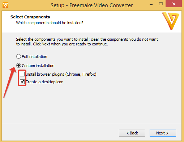Enable the Install browser plugins checkbox
184x142 pixels.
point(22,74)
